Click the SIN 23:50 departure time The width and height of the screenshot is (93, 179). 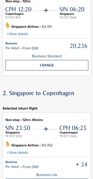pos(18,128)
